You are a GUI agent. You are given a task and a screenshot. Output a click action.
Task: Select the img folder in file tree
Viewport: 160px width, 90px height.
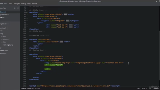pyautogui.click(x=1, y=34)
